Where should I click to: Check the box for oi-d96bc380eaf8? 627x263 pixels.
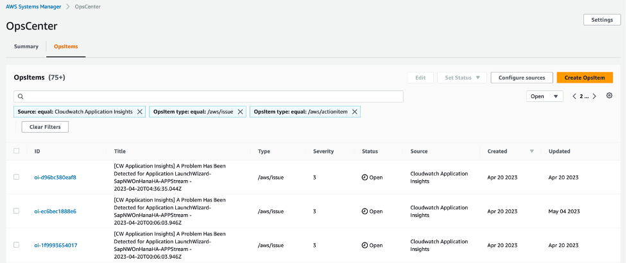point(17,177)
